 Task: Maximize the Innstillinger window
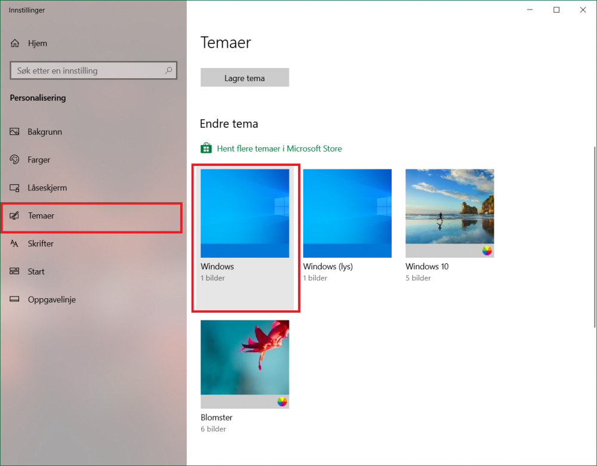[x=556, y=10]
